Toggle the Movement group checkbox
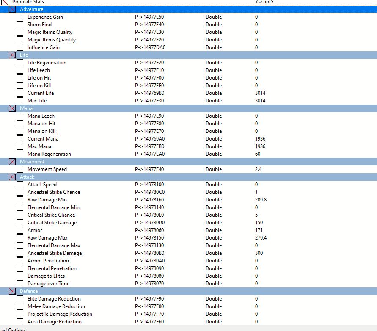Image resolution: width=377 pixels, height=331 pixels. click(x=12, y=162)
